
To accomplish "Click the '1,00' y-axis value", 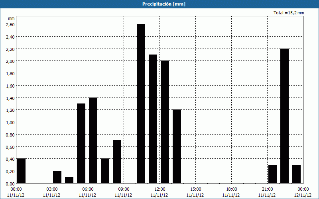I will [x=11, y=123].
